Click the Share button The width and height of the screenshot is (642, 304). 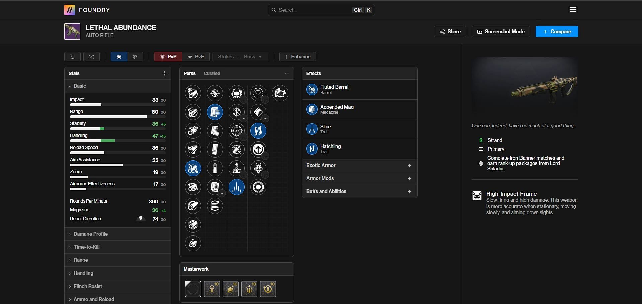coord(450,32)
